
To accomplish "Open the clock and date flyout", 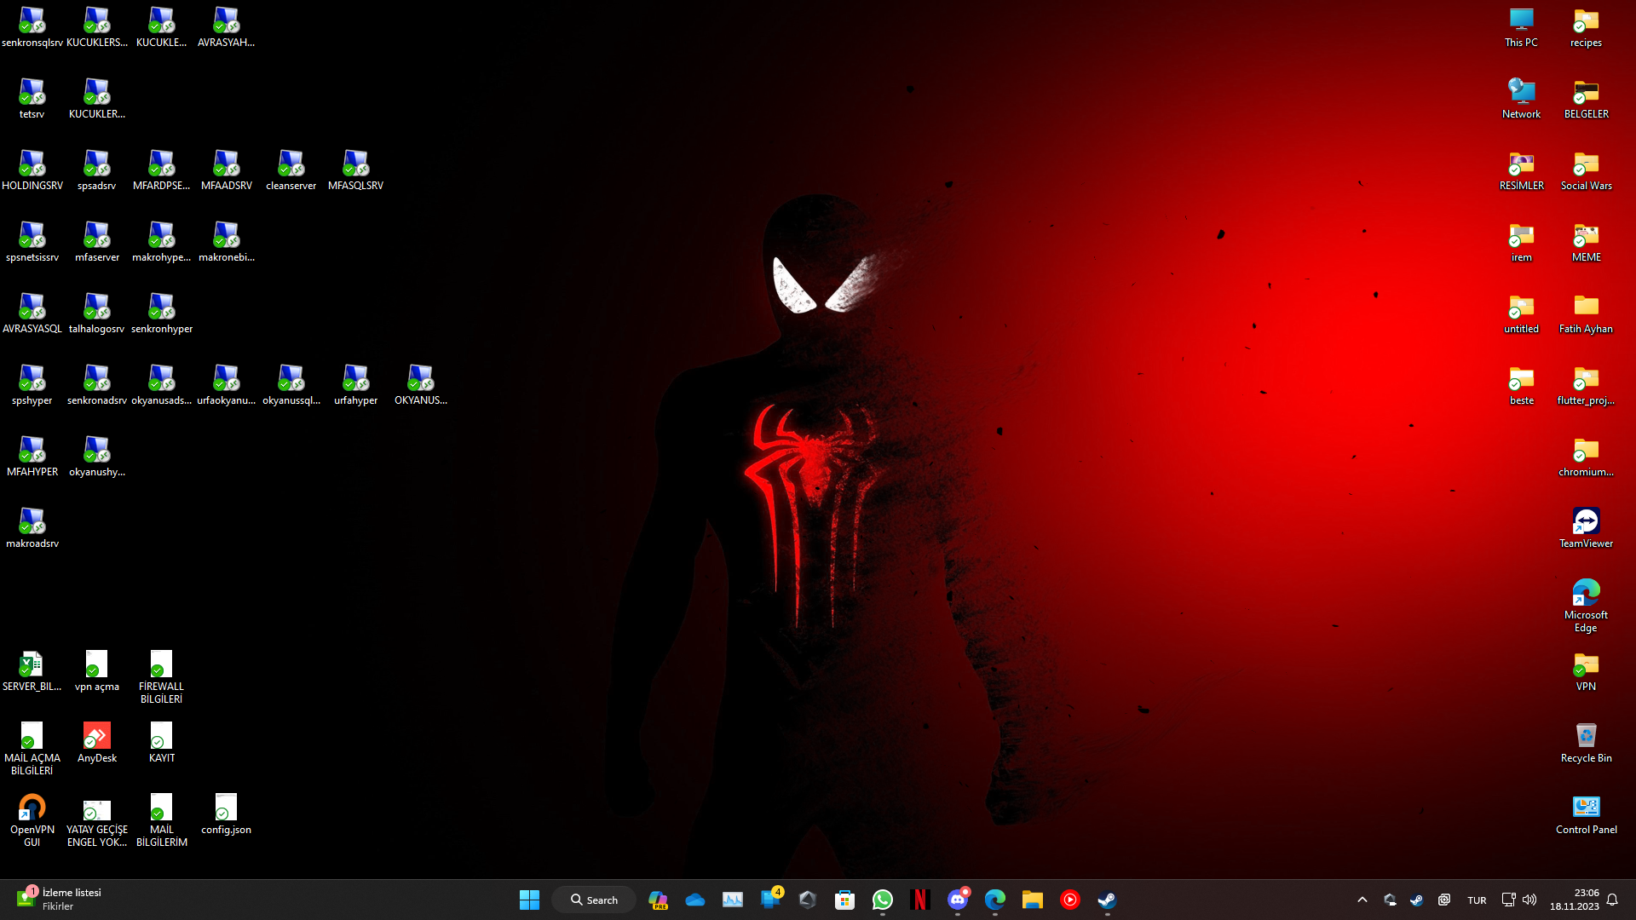I will point(1574,900).
